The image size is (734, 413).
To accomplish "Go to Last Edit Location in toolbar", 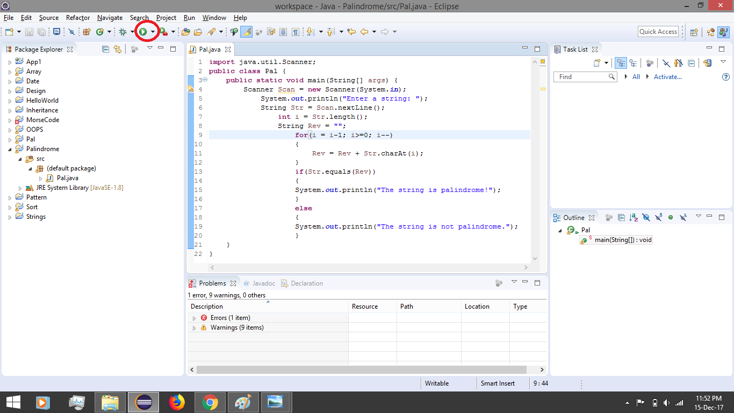I will coord(351,32).
